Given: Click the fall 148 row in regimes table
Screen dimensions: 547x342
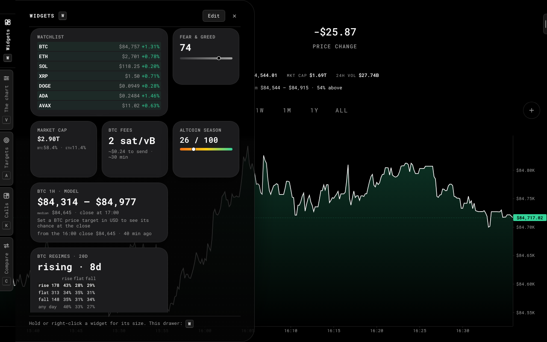Looking at the screenshot, I should (67, 299).
